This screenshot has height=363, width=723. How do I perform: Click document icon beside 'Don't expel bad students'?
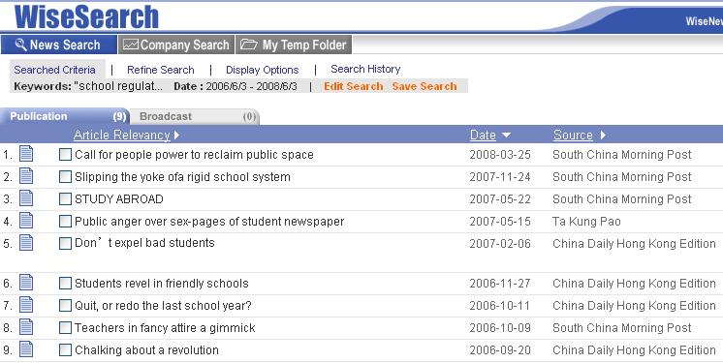(26, 242)
